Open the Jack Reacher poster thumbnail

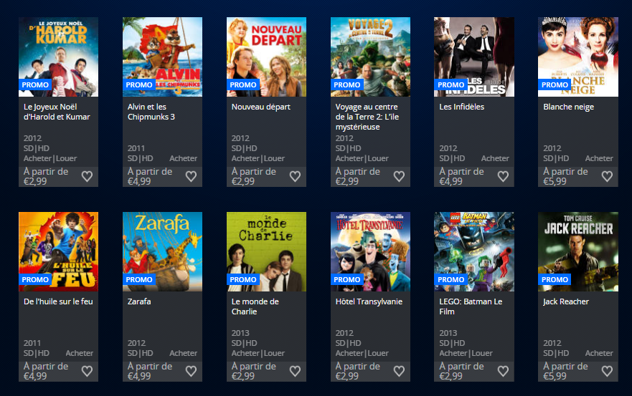[578, 251]
